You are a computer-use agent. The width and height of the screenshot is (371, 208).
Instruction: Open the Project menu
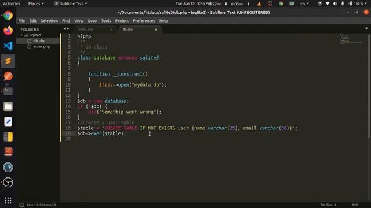point(122,21)
